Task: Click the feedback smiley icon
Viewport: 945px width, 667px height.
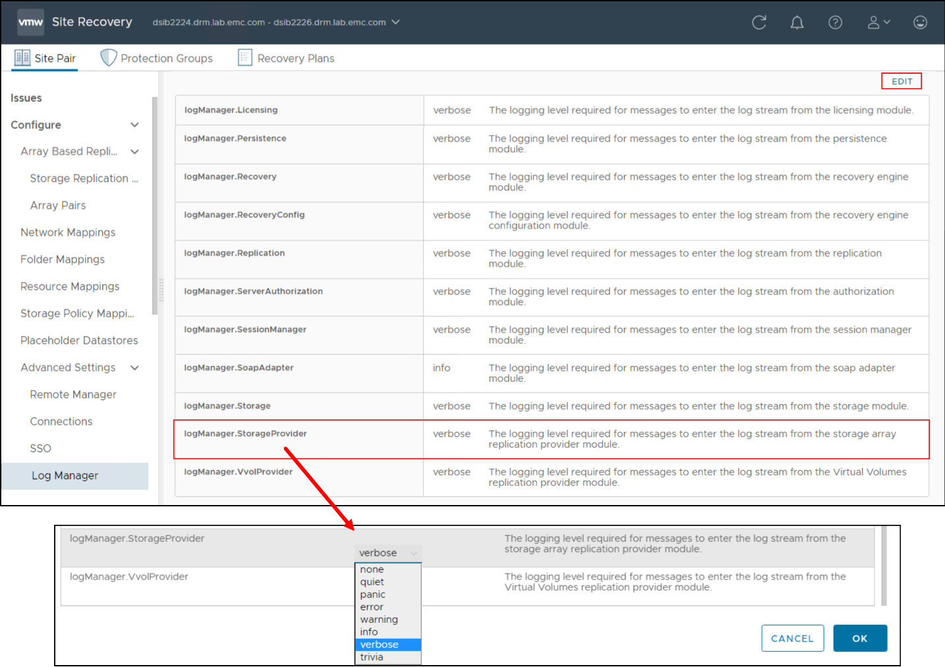Action: [920, 22]
